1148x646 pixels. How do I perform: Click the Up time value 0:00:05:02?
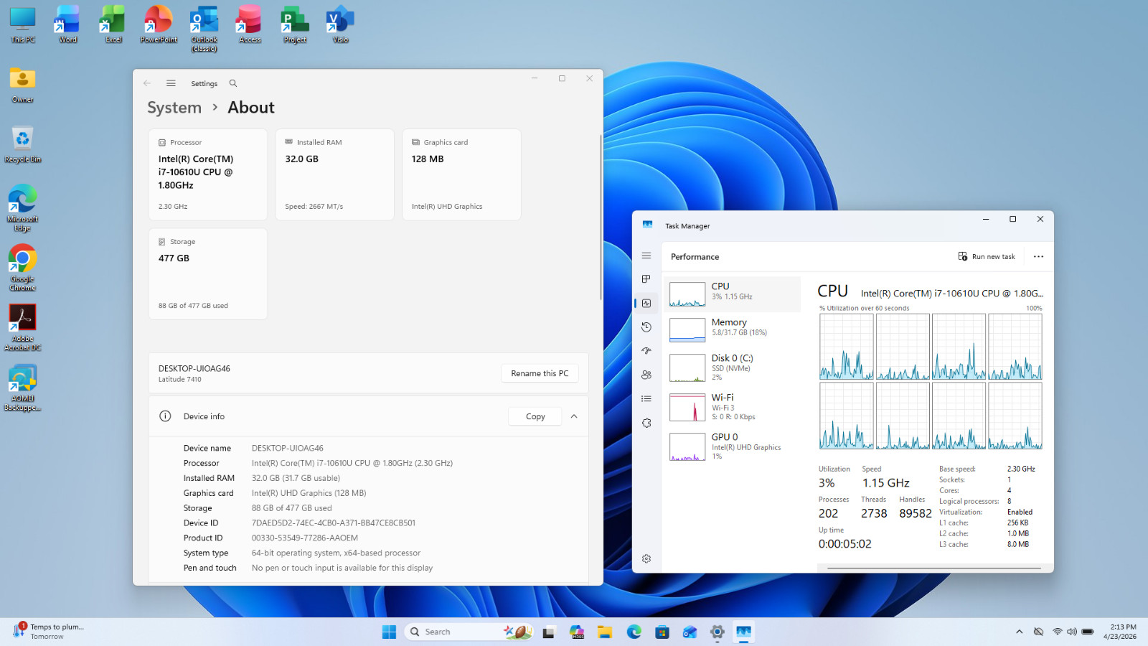point(845,544)
